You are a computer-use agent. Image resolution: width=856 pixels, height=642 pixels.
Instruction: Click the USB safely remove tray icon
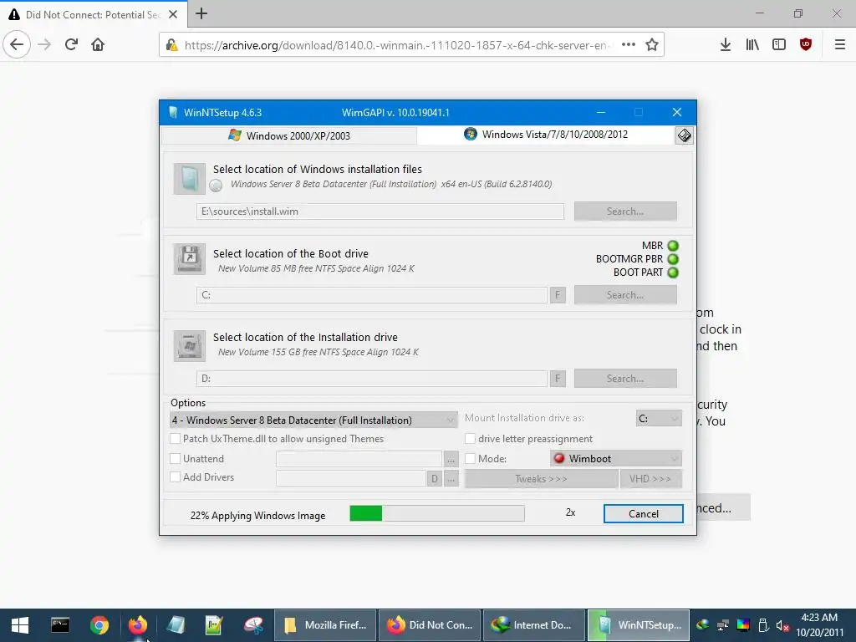coord(763,625)
